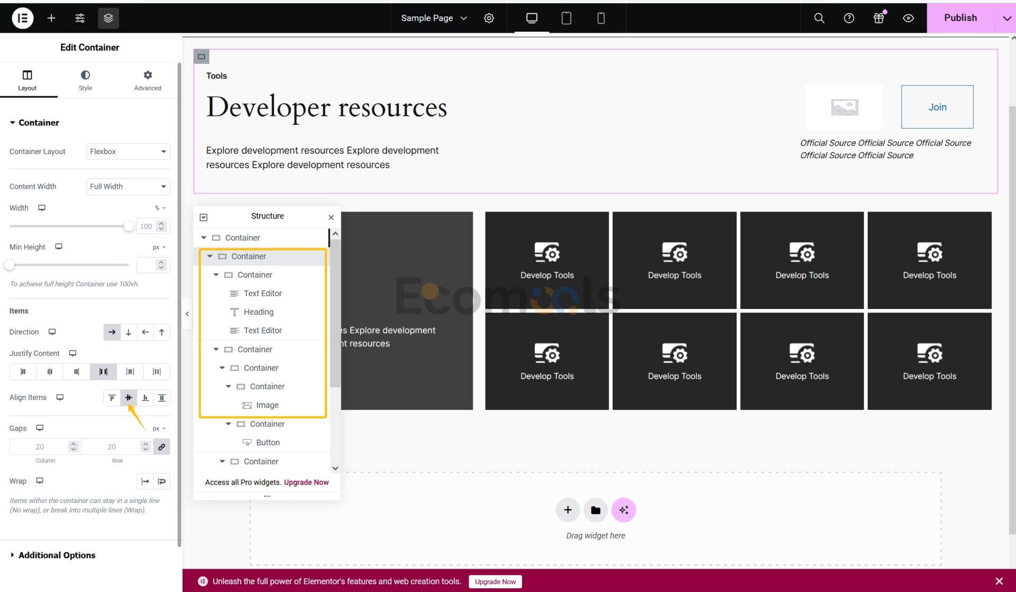Set Justify Content to space evenly

pos(157,371)
